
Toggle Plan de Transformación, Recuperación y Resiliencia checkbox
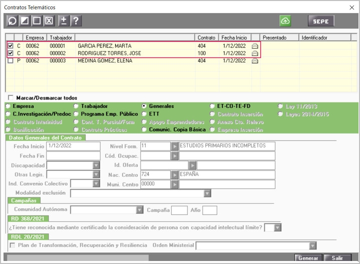coord(13,245)
